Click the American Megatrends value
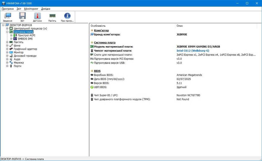Image resolution: width=262 pixels, height=161 pixels. click(x=189, y=75)
